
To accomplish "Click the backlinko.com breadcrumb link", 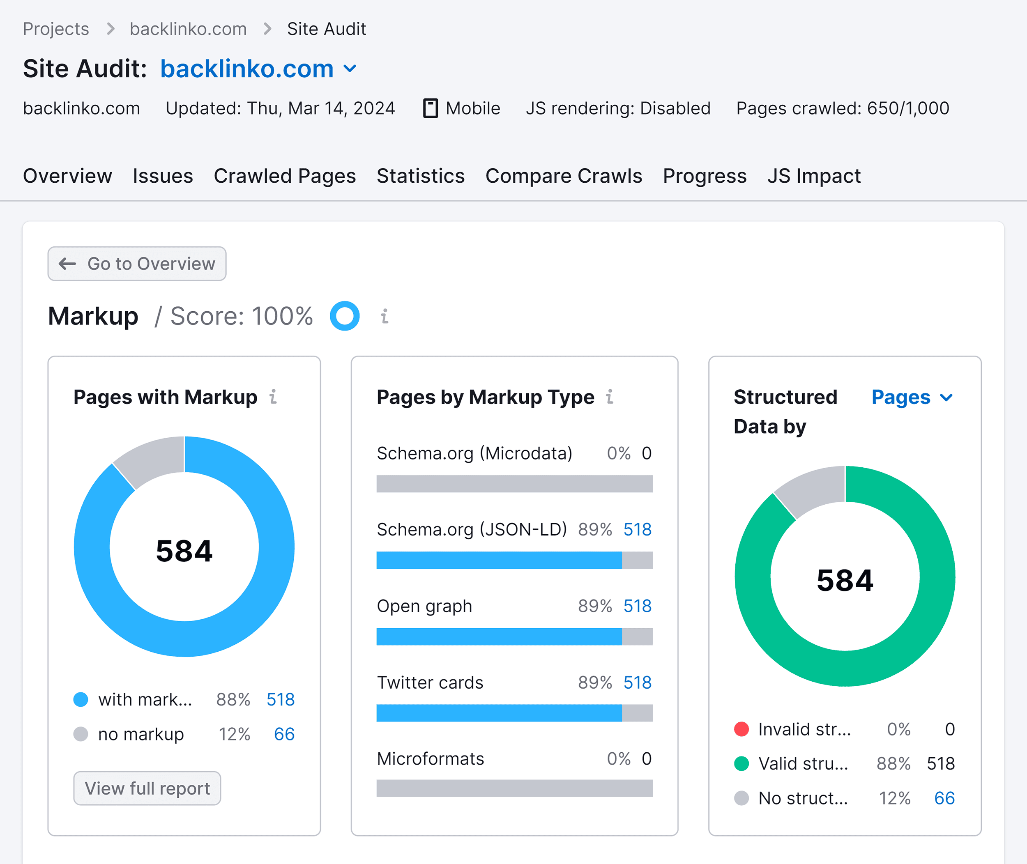I will point(188,29).
